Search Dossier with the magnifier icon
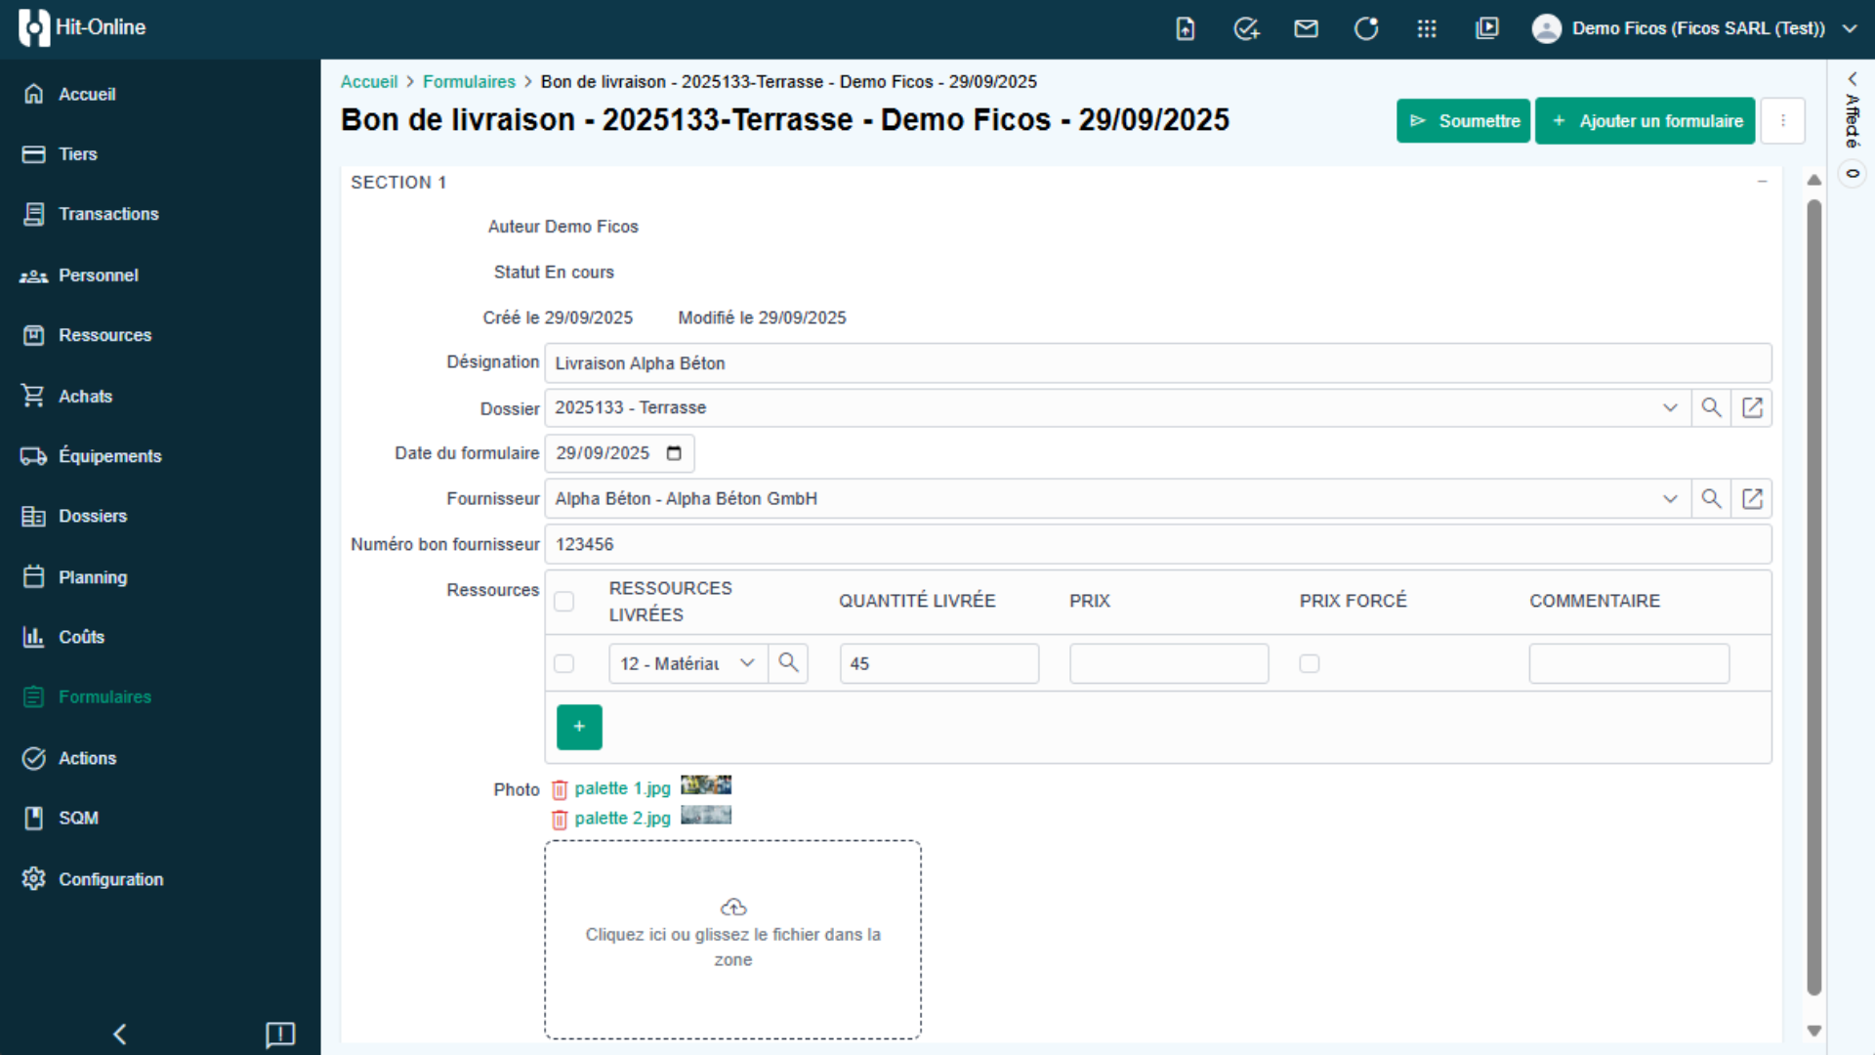Image resolution: width=1875 pixels, height=1055 pixels. pos(1711,407)
